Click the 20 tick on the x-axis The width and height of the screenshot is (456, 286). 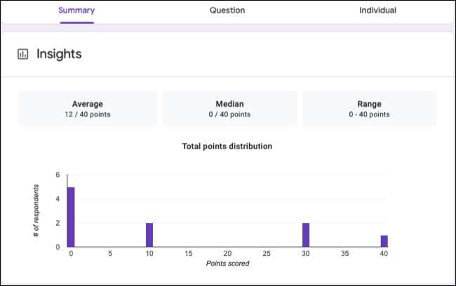click(227, 253)
